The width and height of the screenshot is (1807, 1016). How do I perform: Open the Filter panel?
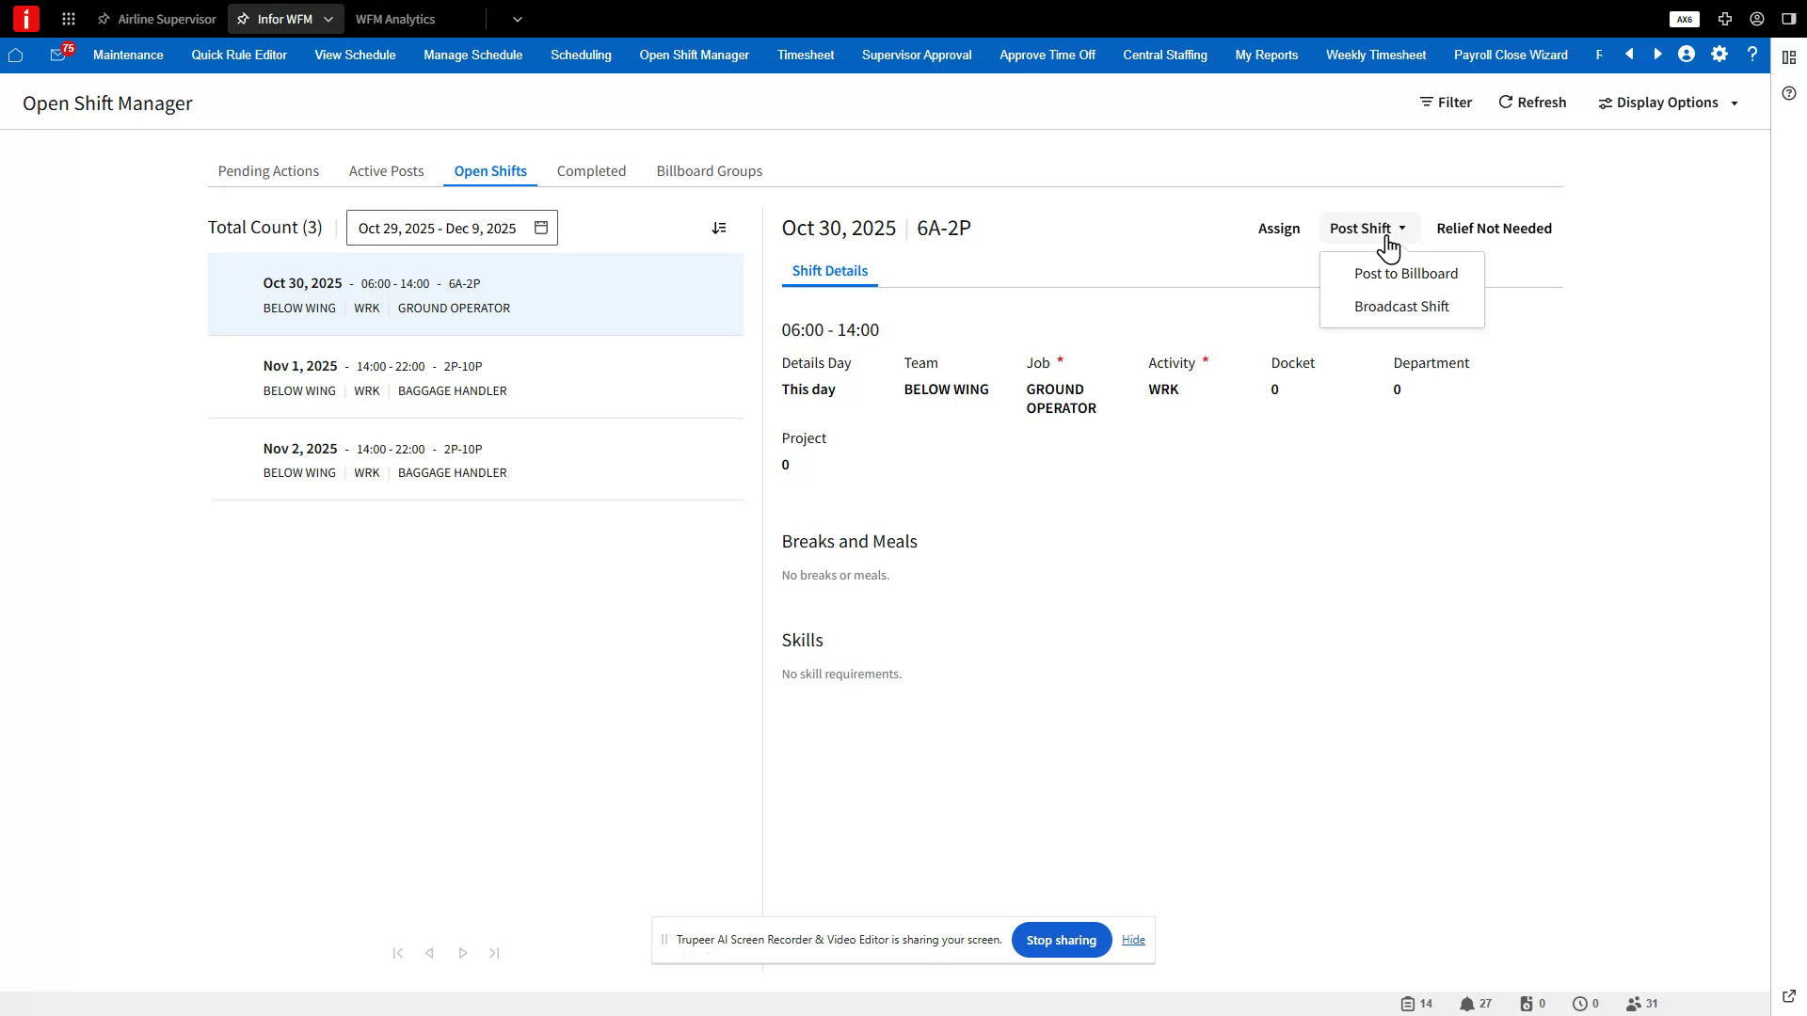[1445, 102]
